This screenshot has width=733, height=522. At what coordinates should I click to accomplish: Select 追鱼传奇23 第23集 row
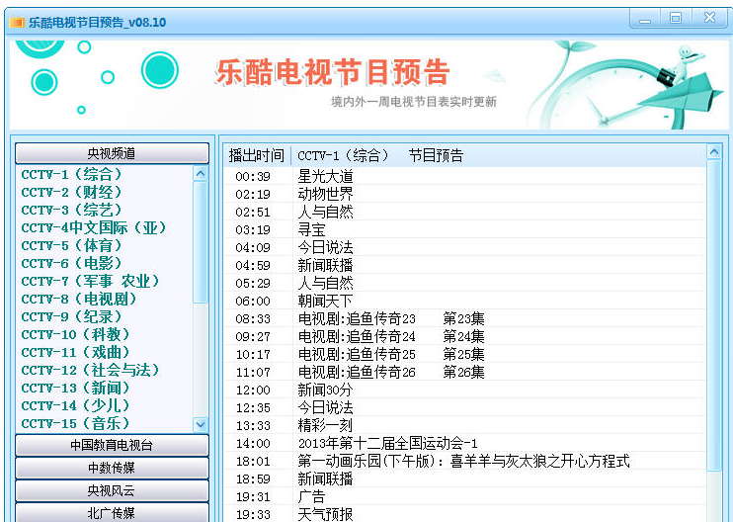point(464,318)
